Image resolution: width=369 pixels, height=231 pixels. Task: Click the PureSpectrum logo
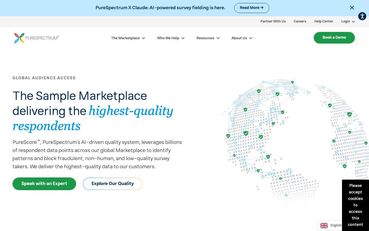[x=36, y=38]
